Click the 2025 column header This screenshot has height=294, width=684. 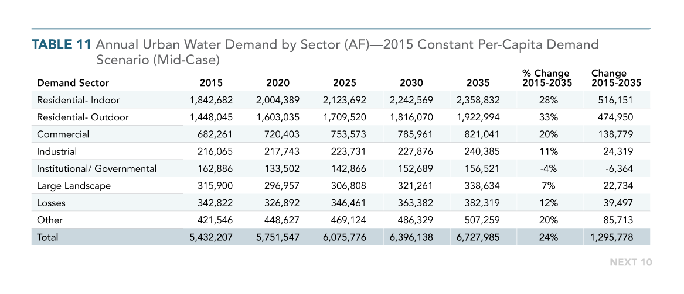(x=343, y=83)
